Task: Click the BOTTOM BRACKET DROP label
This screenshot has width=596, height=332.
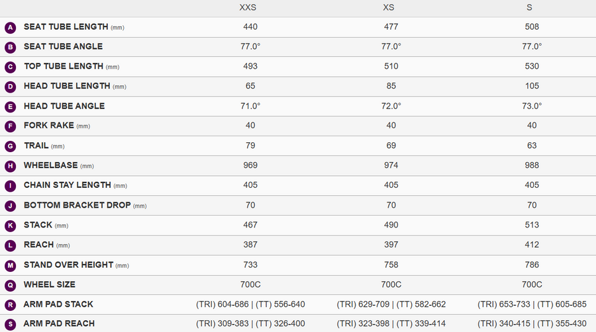Action: point(77,205)
